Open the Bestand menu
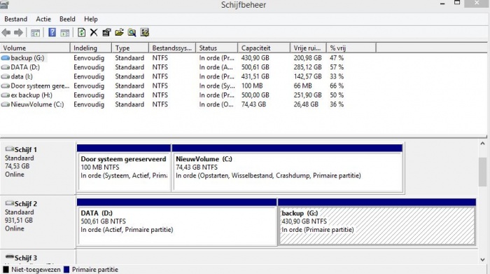490x274 pixels. click(15, 19)
